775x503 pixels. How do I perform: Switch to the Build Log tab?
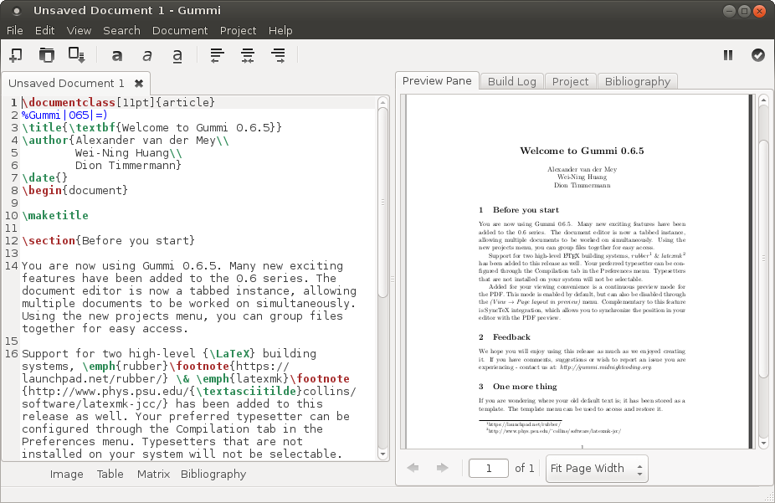point(512,81)
